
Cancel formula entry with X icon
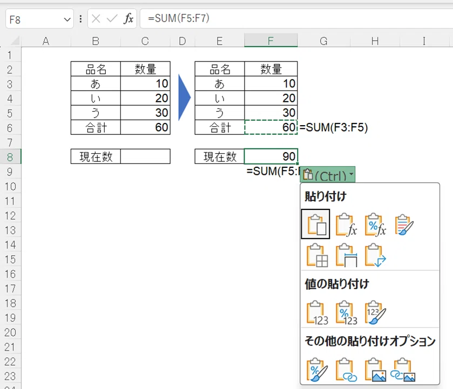[96, 19]
